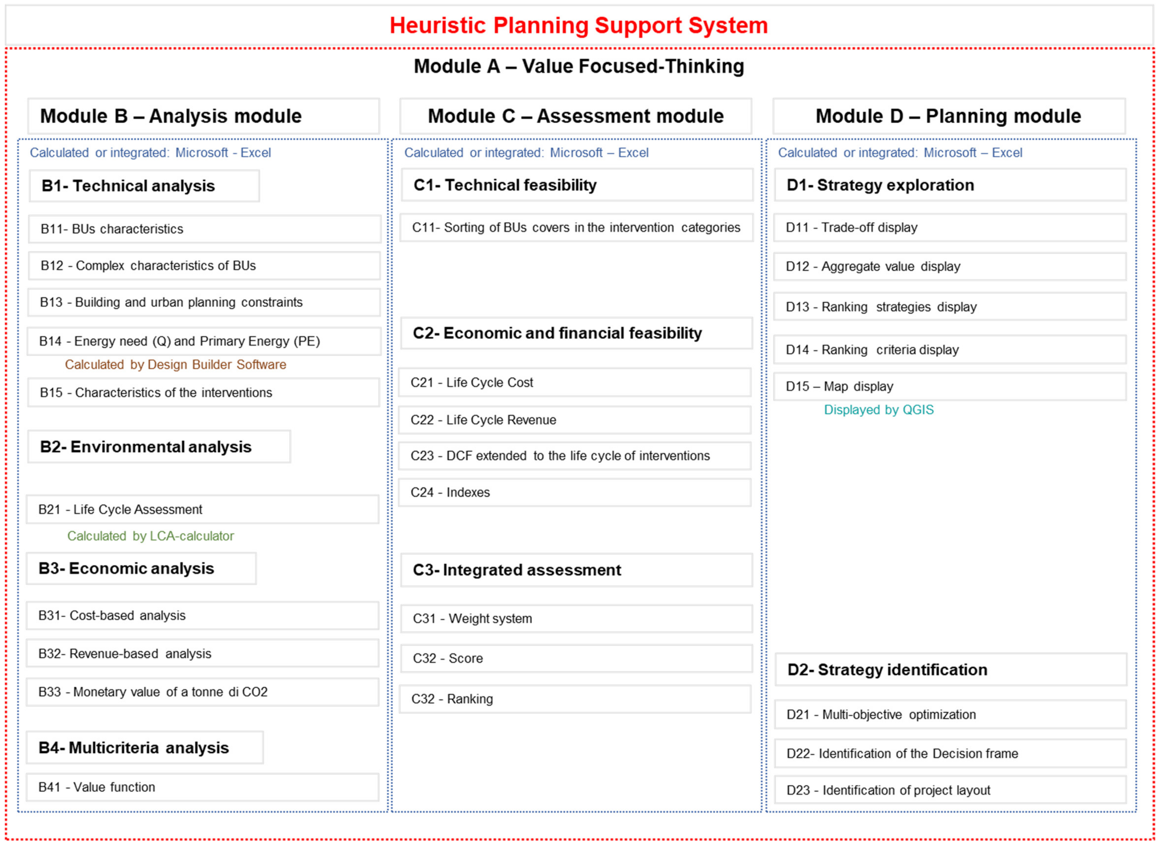The height and width of the screenshot is (846, 1161).
Task: Click the B1 Technical analysis box
Action: click(144, 186)
